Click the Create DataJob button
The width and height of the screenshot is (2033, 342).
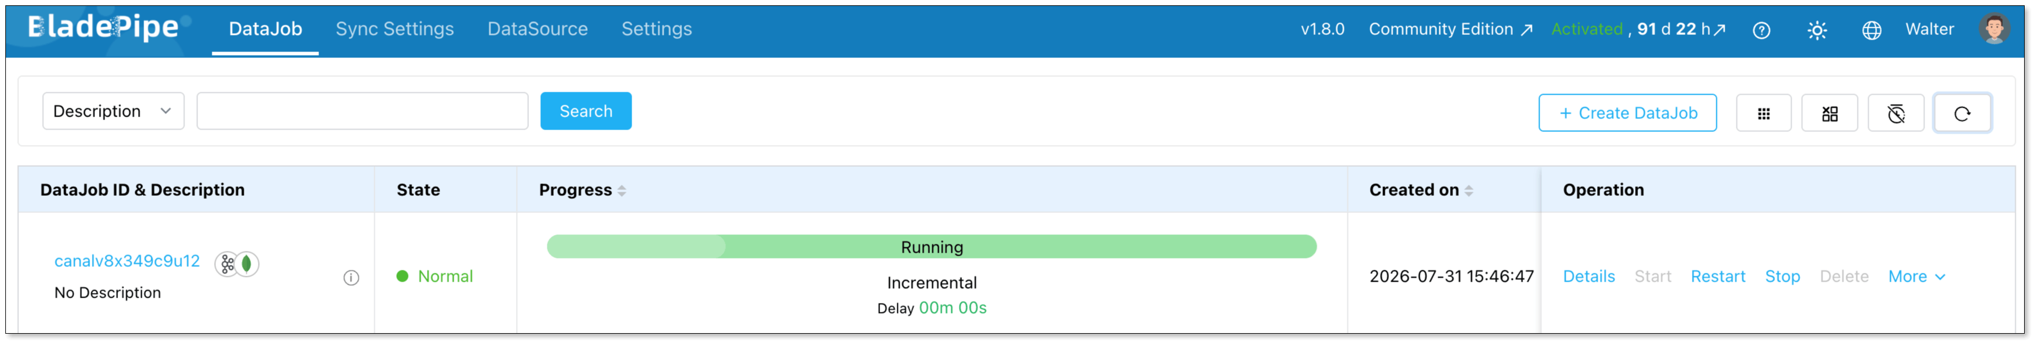point(1627,112)
